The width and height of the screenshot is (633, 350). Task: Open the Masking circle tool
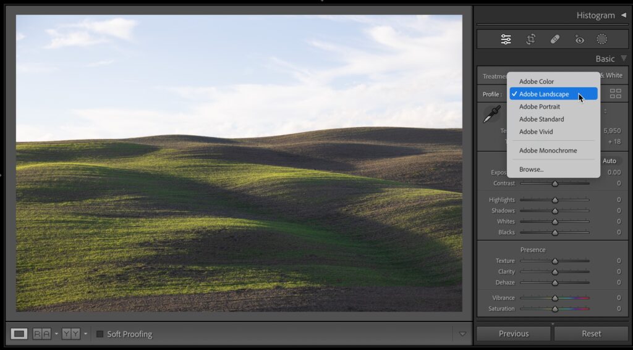point(601,40)
